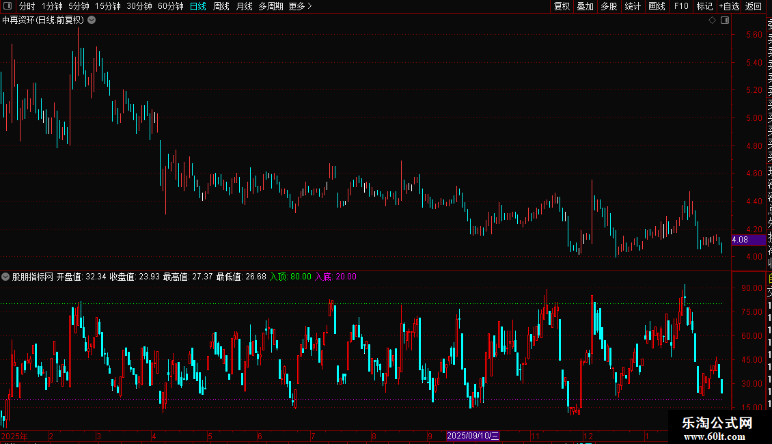Image resolution: width=772 pixels, height=444 pixels.
Task: Click the 5.60 price axis label
Action: tap(754, 34)
